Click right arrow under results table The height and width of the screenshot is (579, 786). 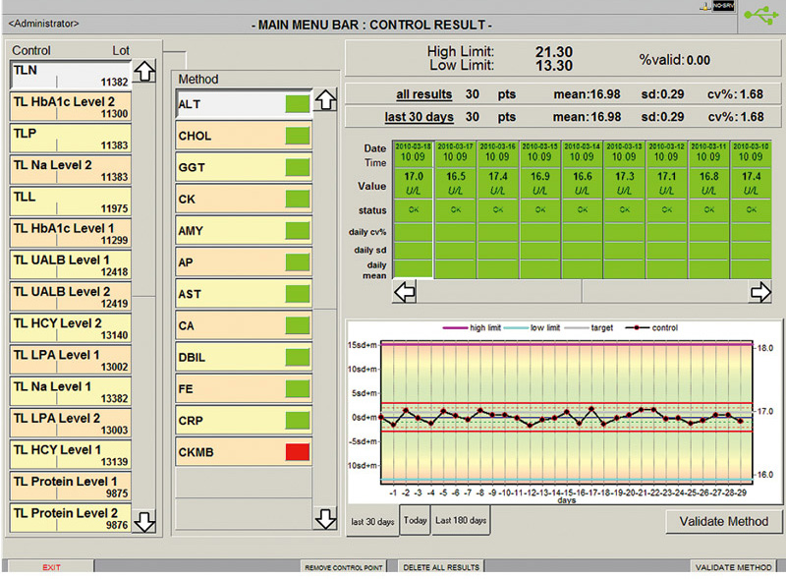(x=759, y=292)
